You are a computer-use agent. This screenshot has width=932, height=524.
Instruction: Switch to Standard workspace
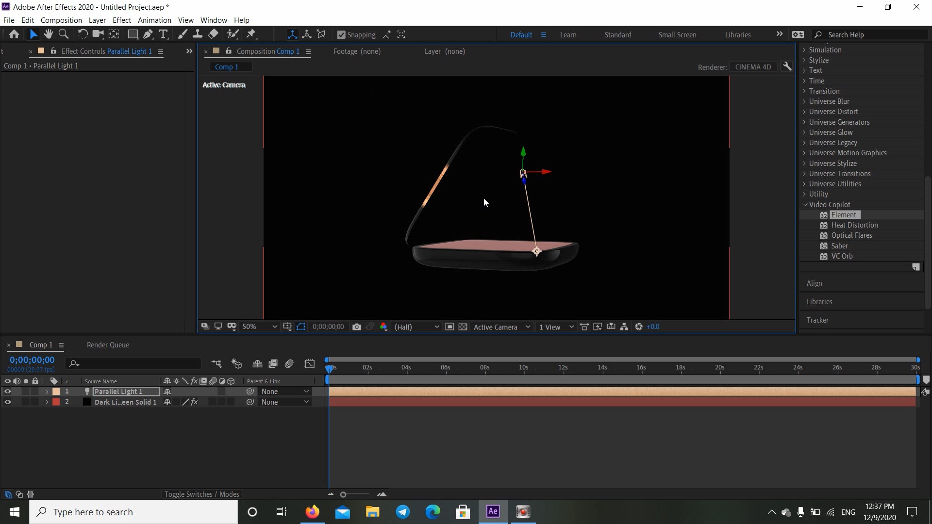pos(618,34)
